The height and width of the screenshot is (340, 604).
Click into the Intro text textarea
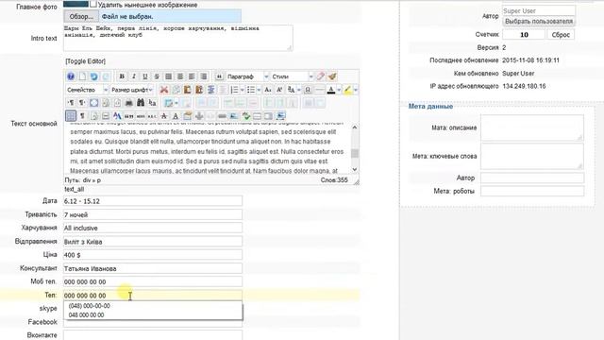[178, 38]
